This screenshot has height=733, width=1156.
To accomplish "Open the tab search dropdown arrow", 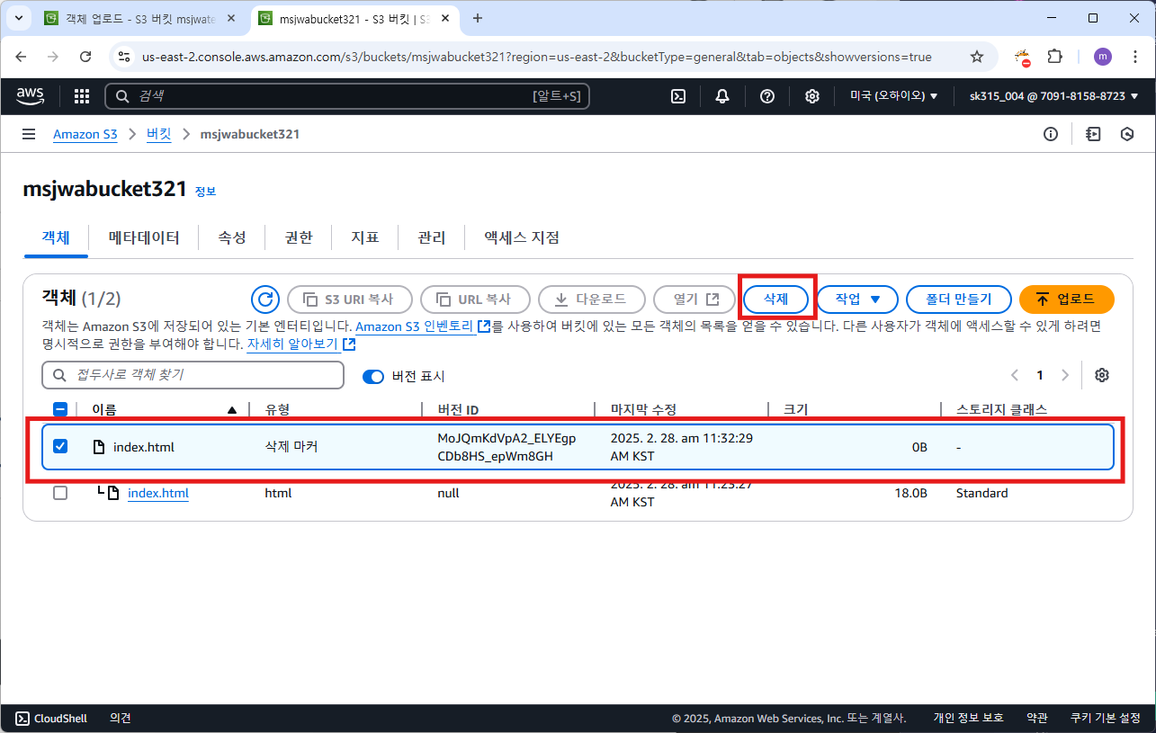I will (x=18, y=18).
